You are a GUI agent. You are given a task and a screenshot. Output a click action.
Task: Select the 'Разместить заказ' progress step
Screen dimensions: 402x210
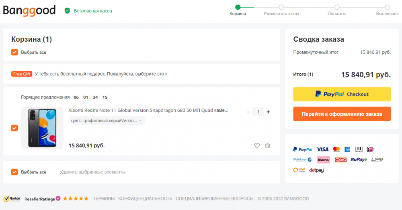(281, 10)
